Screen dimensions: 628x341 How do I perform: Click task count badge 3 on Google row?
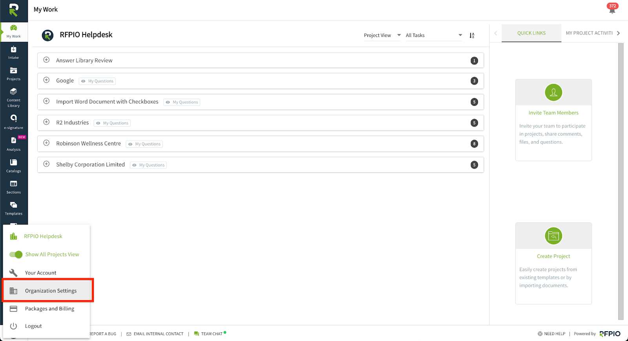474,81
